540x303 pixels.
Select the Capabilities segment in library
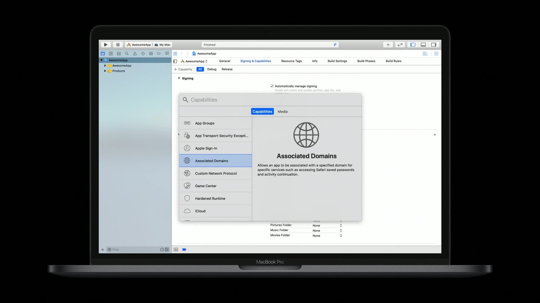pyautogui.click(x=262, y=111)
